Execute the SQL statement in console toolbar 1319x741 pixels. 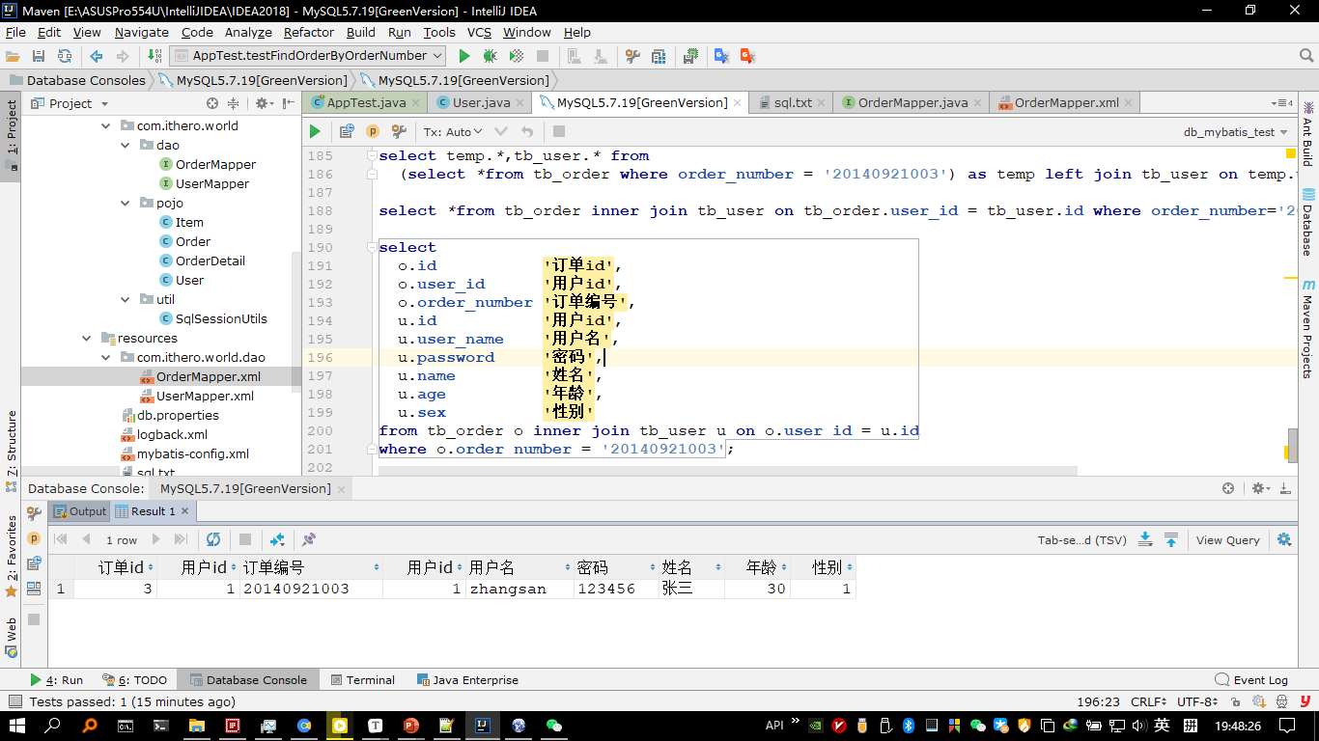pos(315,131)
